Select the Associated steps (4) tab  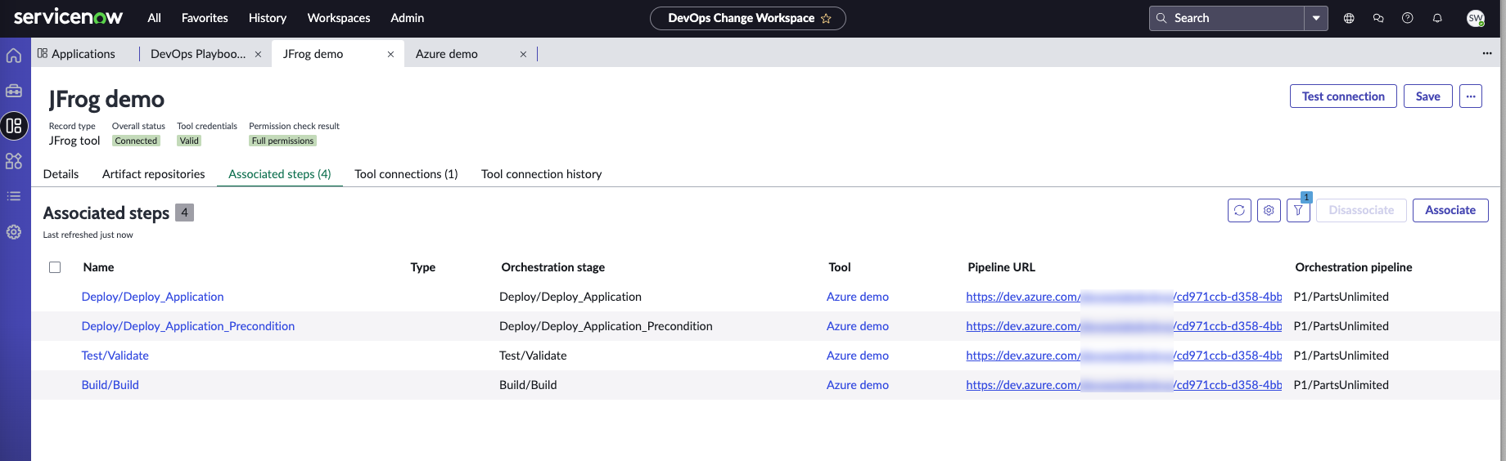(280, 174)
